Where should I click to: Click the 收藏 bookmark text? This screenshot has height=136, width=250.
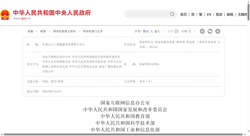click(x=184, y=31)
